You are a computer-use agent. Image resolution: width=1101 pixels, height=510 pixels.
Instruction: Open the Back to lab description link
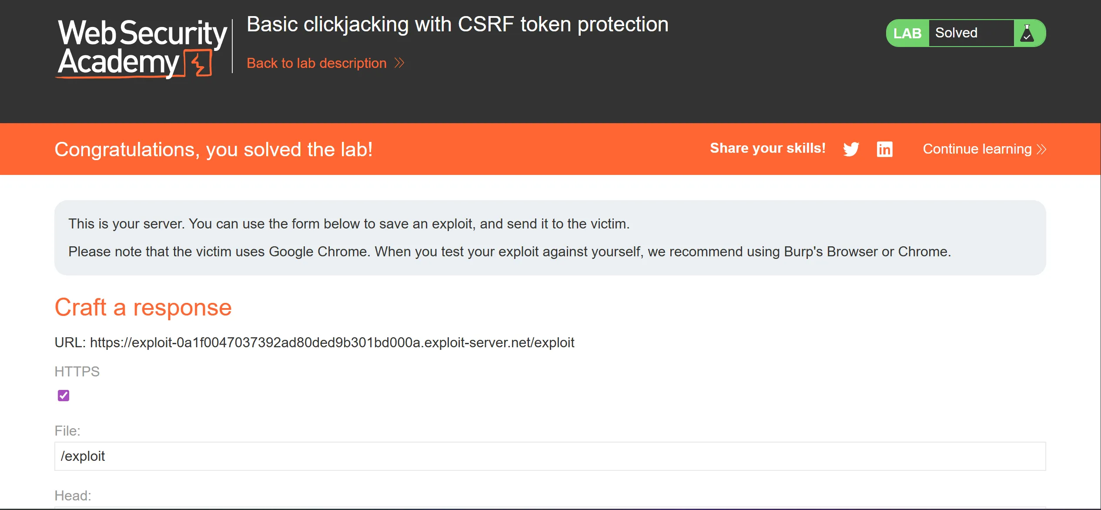pos(316,63)
